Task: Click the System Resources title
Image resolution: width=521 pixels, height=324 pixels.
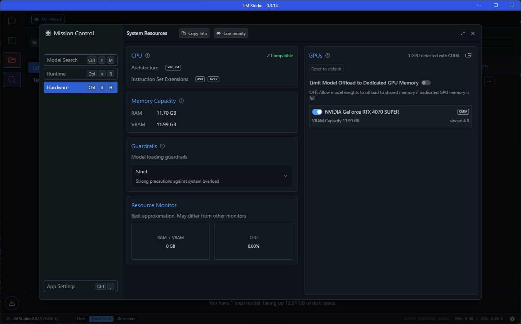Action: (147, 33)
